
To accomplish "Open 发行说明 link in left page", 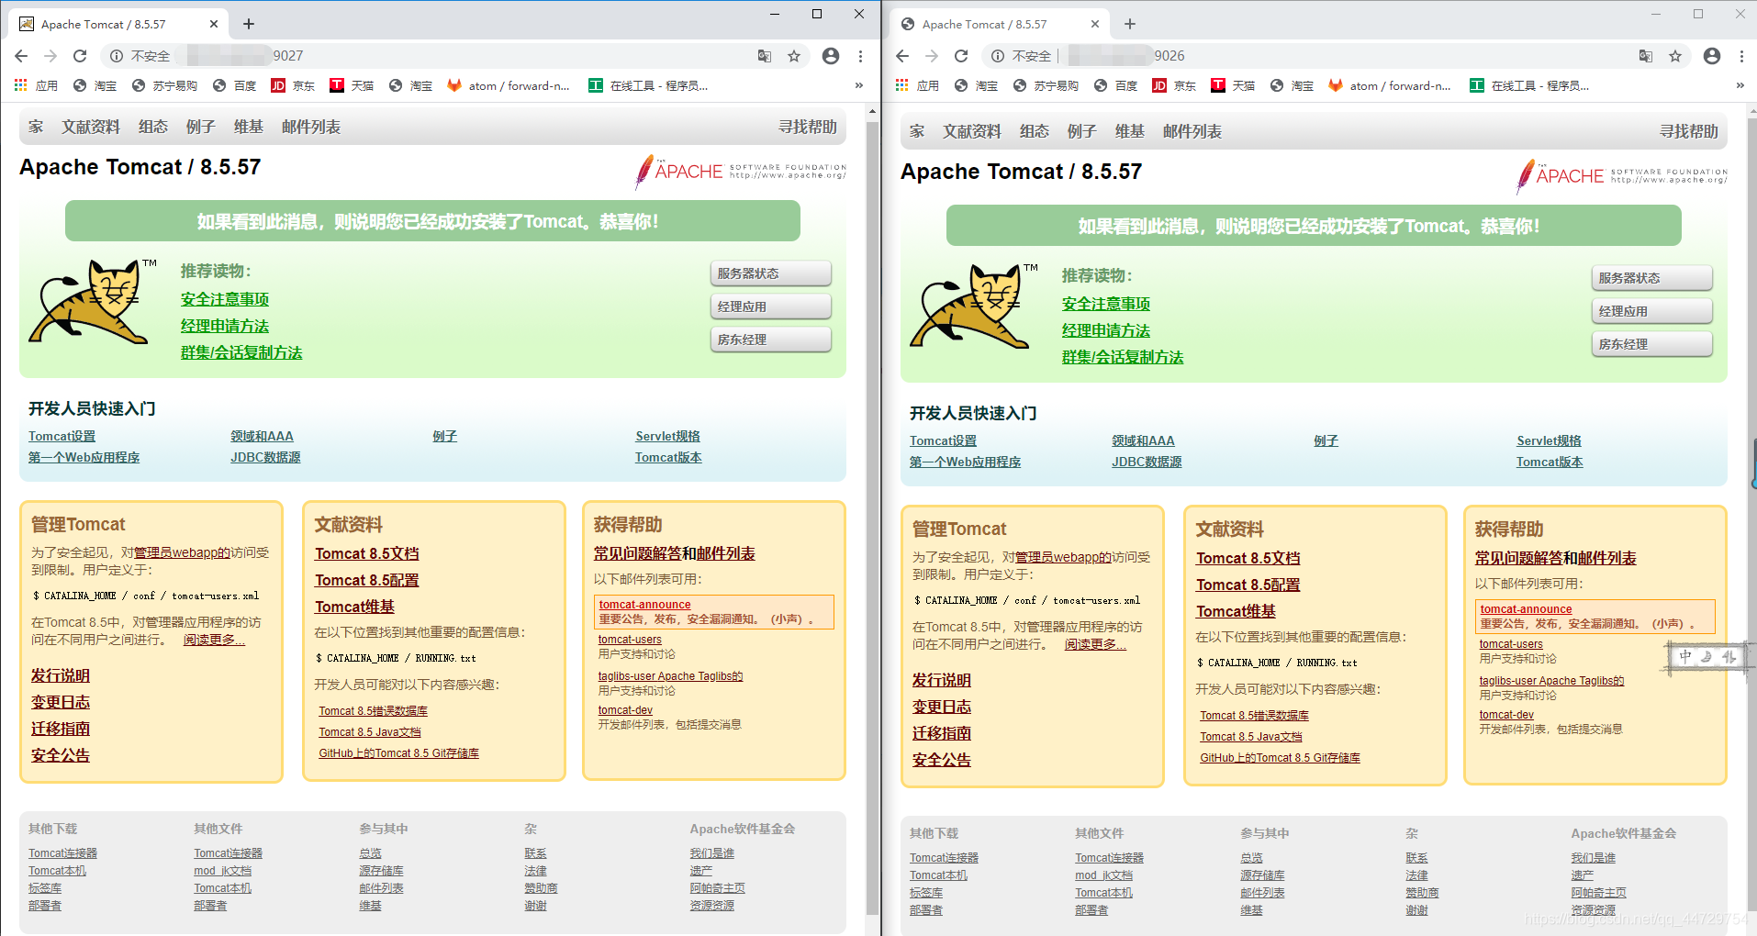I will tap(61, 675).
